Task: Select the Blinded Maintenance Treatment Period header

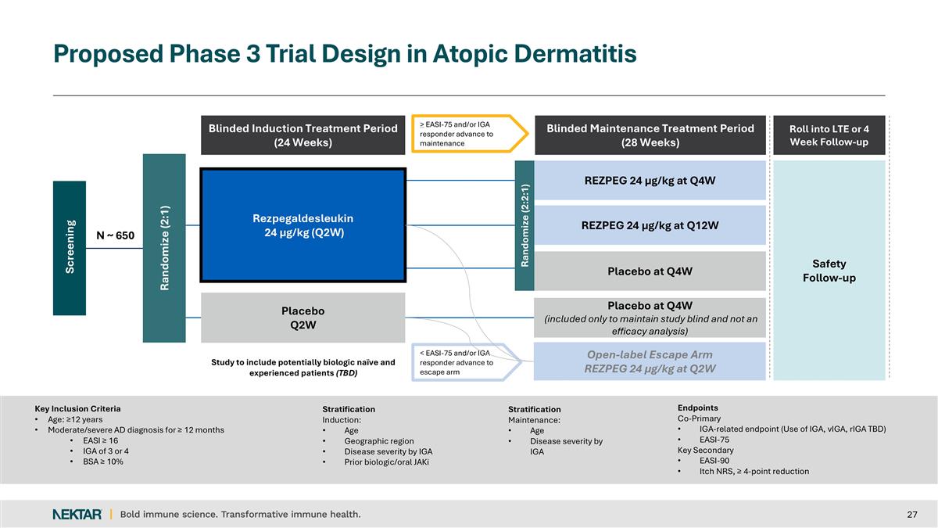Action: [650, 135]
